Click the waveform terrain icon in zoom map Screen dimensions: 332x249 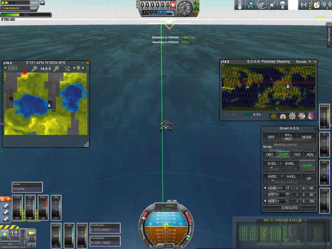[12, 68]
